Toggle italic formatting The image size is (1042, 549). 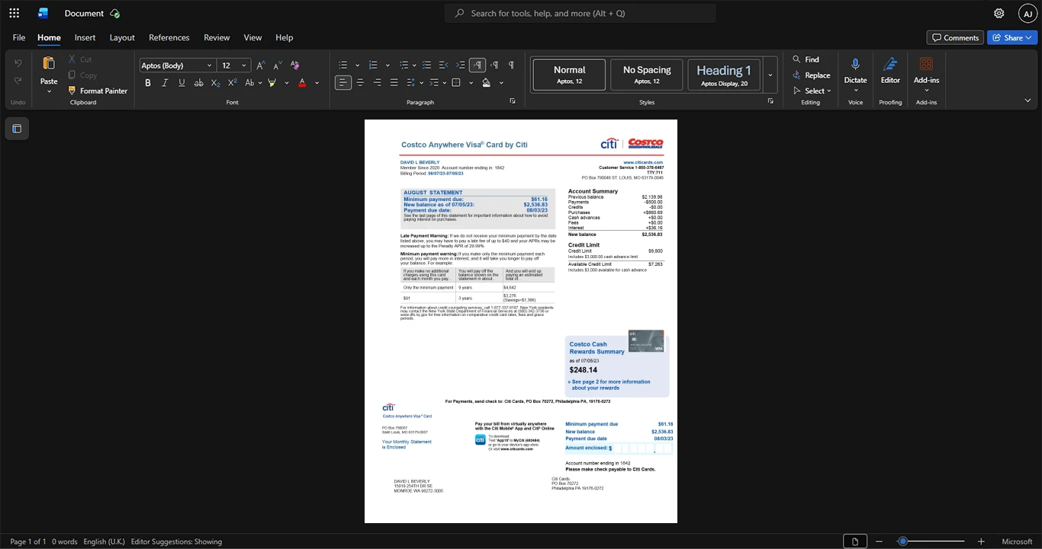pyautogui.click(x=165, y=82)
